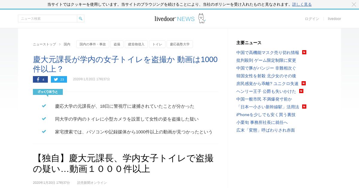
Task: Close the cookie notice banner
Action: coord(354,4)
